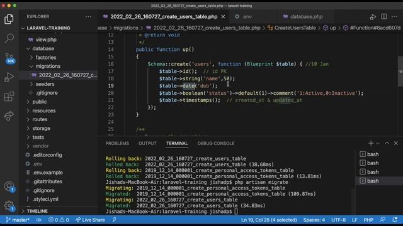This screenshot has width=403, height=226.
Task: Click the run file icon in editor toolbar
Action: coord(373,17)
